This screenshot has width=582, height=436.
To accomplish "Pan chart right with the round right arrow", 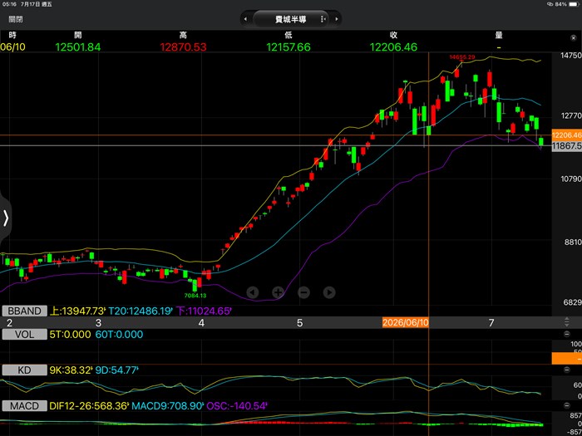I will click(329, 292).
